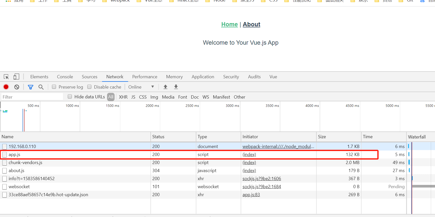Select the 33ce88aef58657c14e9b.hot-update.json request

pos(203,195)
